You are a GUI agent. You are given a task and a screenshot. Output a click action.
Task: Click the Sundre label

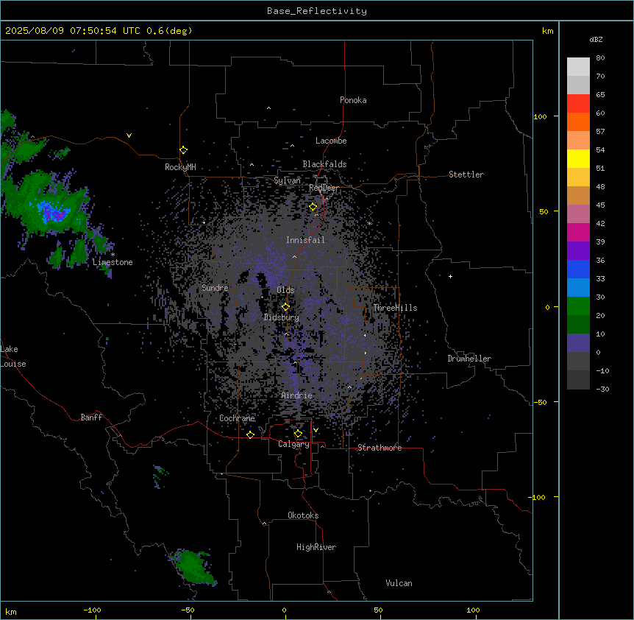coord(215,288)
